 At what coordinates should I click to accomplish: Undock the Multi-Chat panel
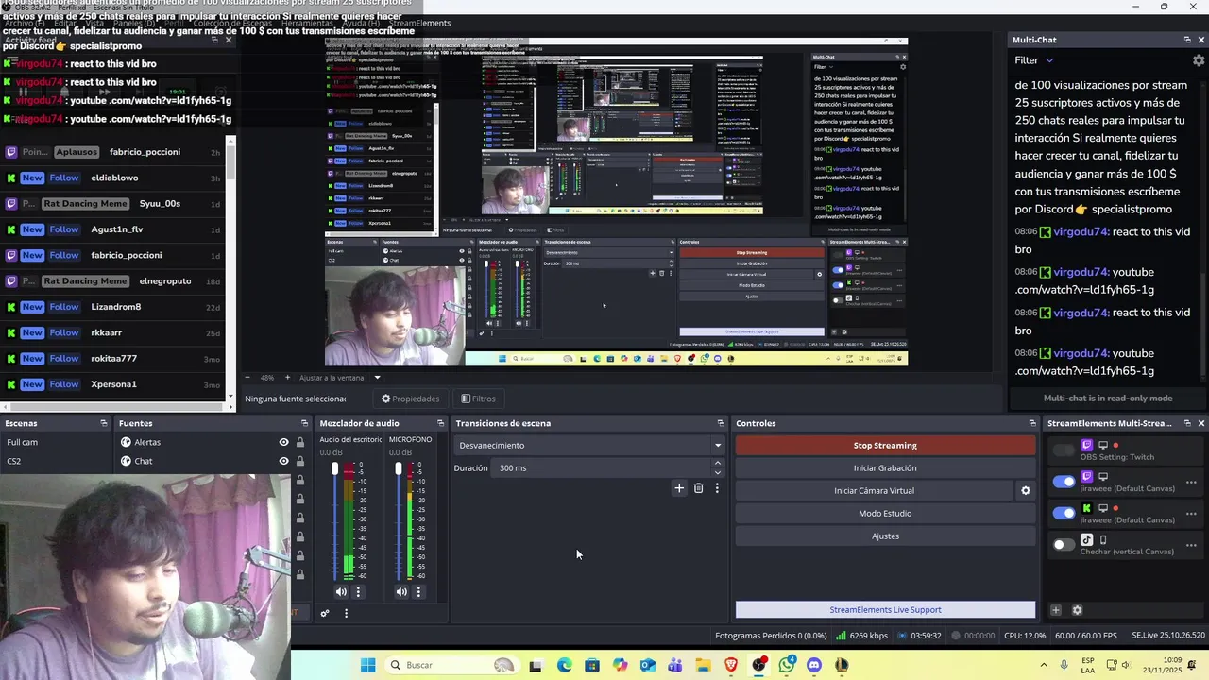(x=1187, y=40)
